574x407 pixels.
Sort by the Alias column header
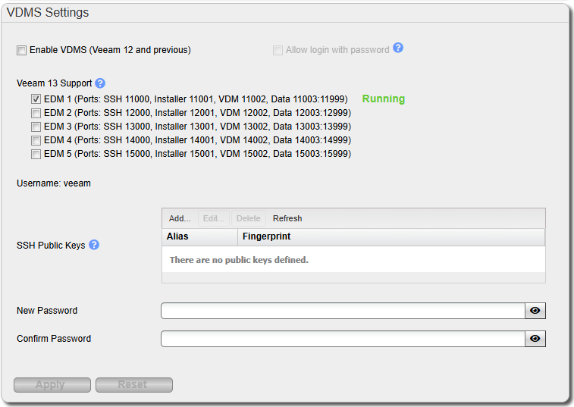point(199,236)
